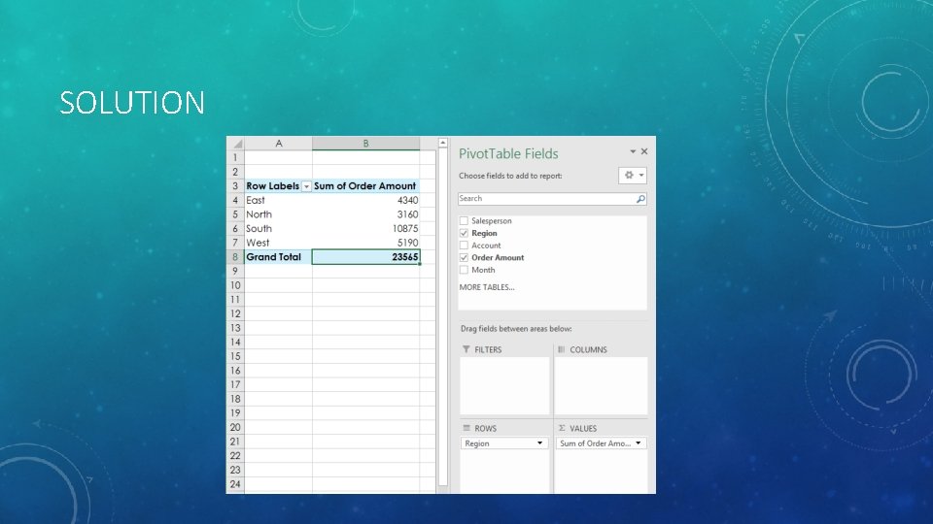Open the task pane options arrow beside close
Viewport: 933px width, 524px height.
[633, 151]
